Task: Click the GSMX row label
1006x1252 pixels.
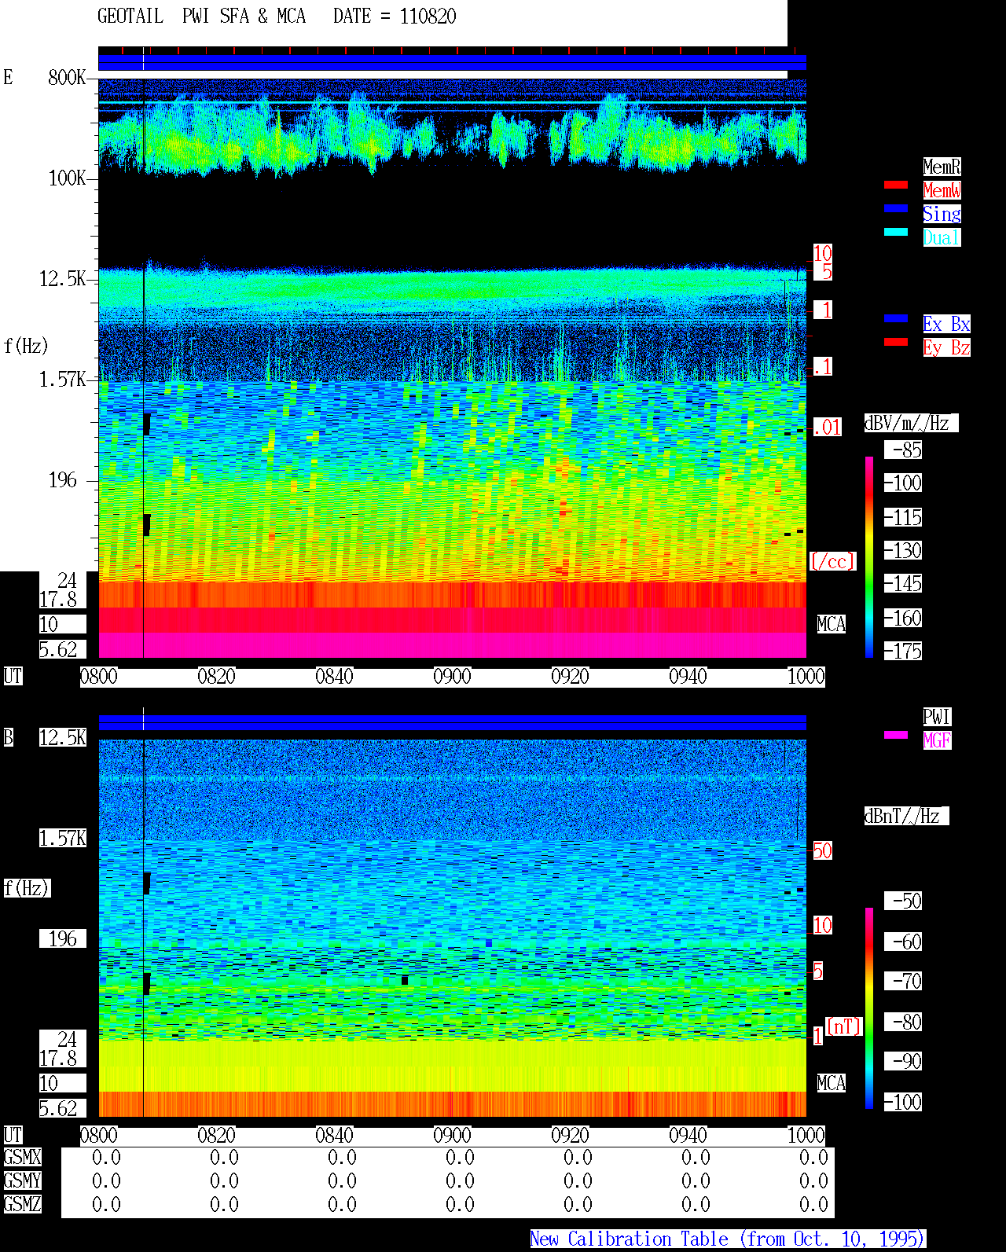Action: pyautogui.click(x=22, y=1157)
